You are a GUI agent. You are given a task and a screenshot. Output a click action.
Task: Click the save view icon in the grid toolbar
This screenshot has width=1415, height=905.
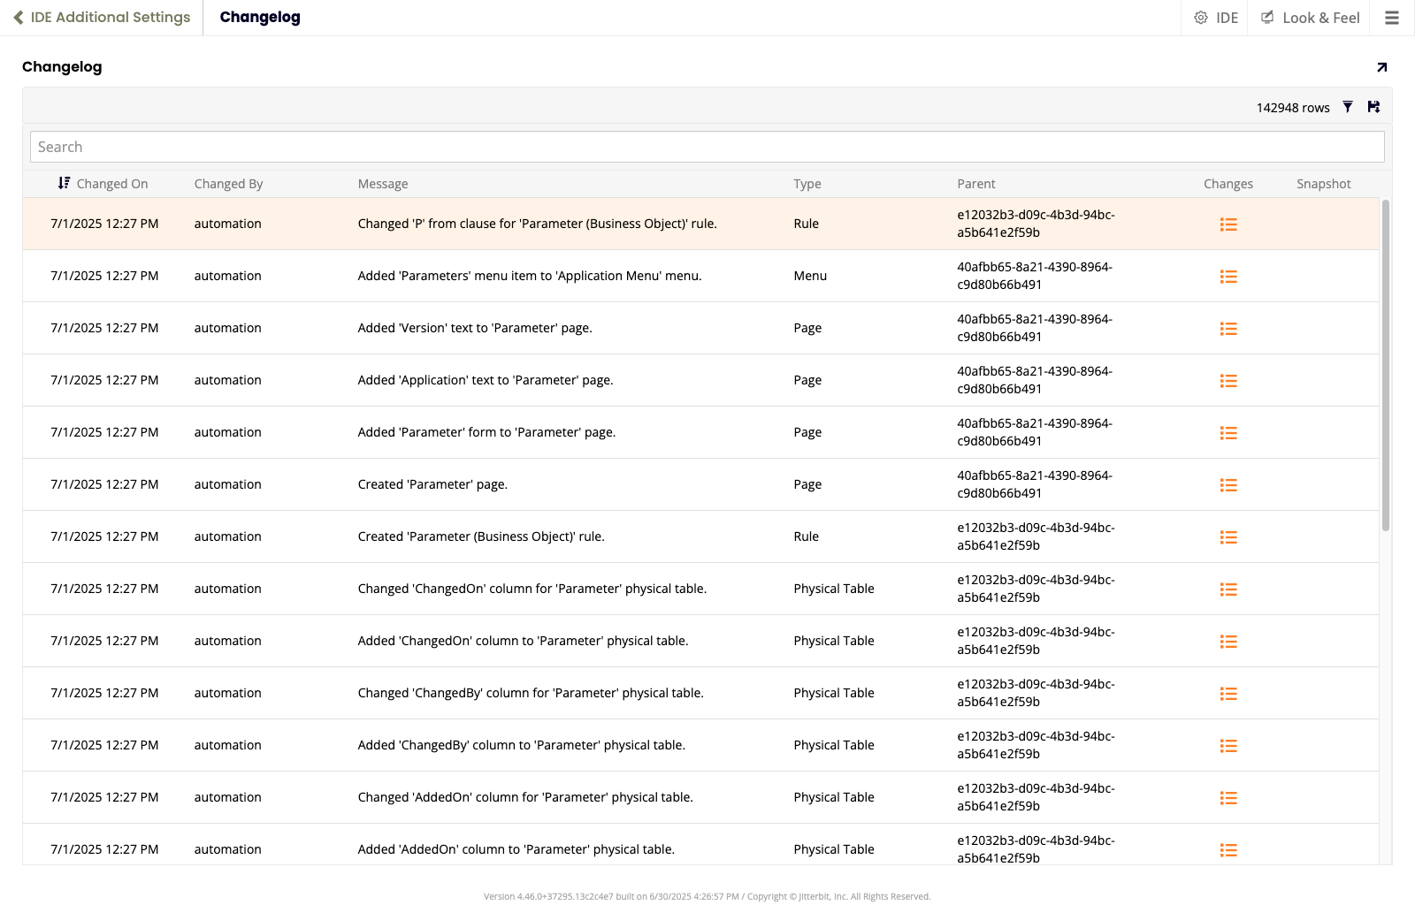(1373, 107)
